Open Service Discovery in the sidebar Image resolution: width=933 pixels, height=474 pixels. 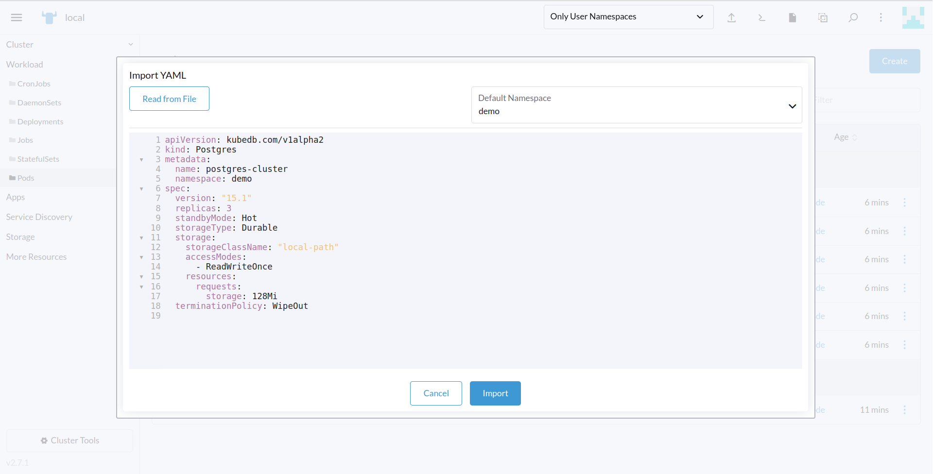click(x=39, y=217)
